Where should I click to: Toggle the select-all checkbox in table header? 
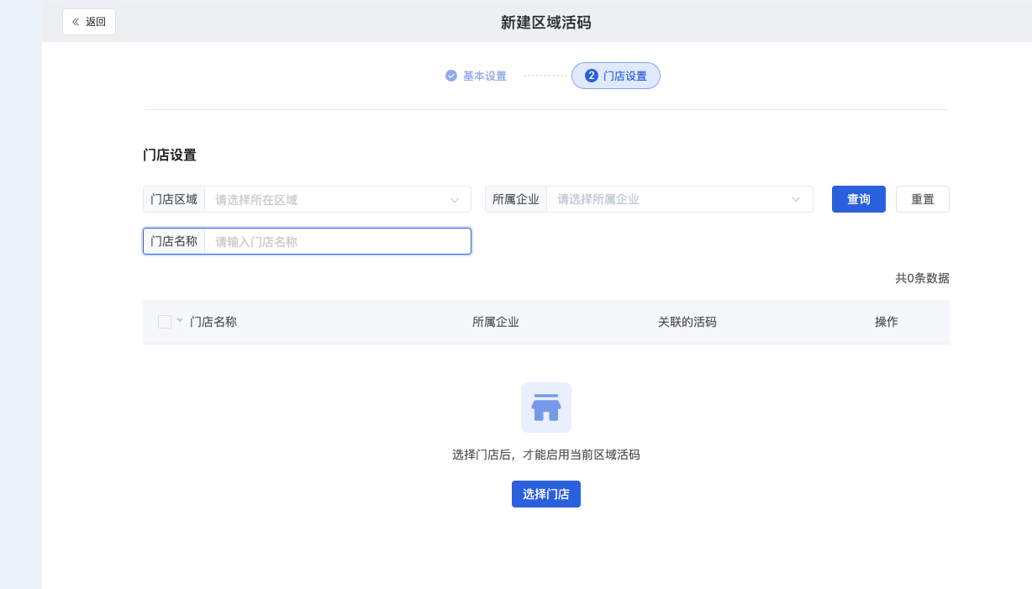[x=165, y=322]
